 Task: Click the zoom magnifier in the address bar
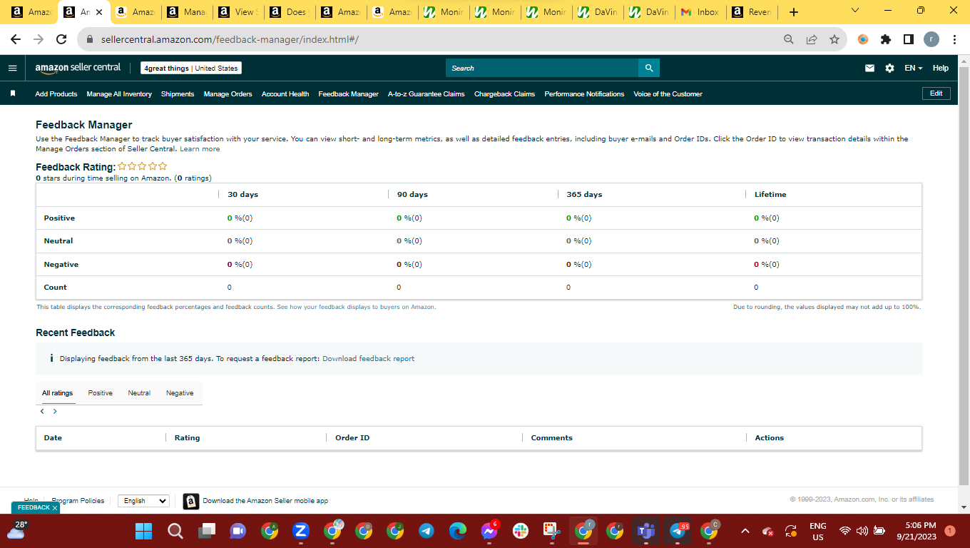pos(789,39)
